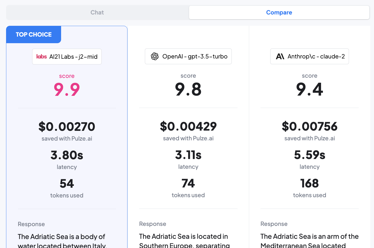Select the Anthropic claude-2 model chip
Viewport: 374px width, 248px height.
click(x=309, y=56)
